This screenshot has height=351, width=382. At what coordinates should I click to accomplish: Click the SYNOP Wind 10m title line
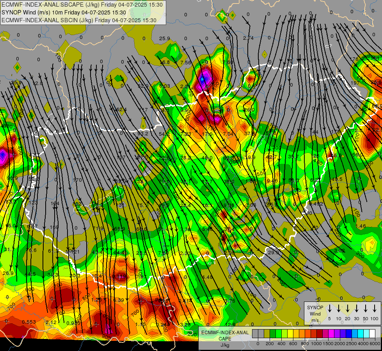click(64, 12)
